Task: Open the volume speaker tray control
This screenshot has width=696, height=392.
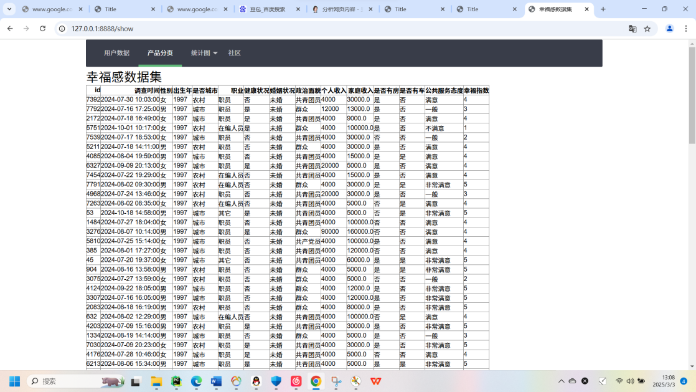Action: [630, 381]
